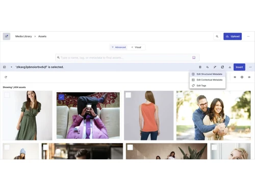Click the Upload button
Viewport: 255px width, 191px height.
point(233,36)
